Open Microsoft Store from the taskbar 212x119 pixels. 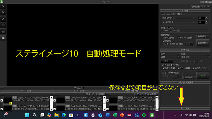71,115
